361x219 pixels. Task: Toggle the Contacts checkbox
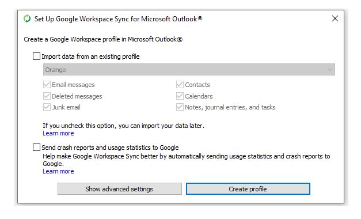click(x=180, y=85)
